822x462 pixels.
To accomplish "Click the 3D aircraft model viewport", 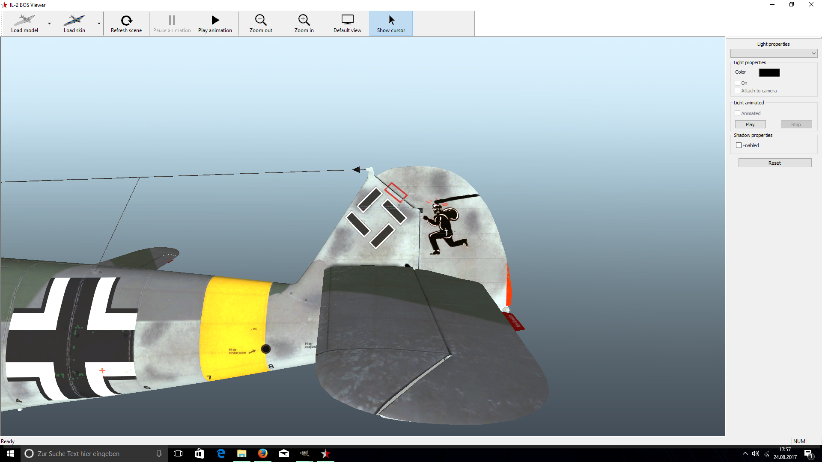I will [362, 236].
